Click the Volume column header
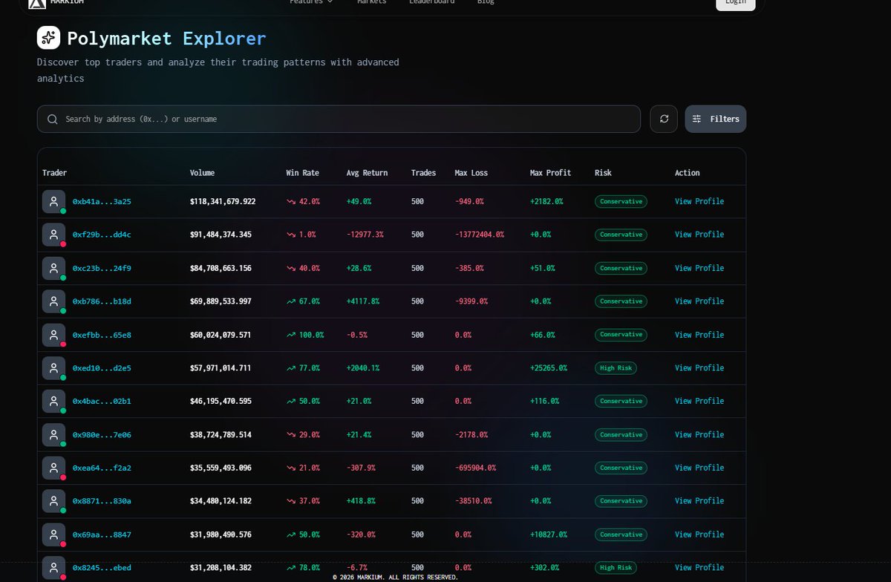This screenshot has width=891, height=582. tap(203, 173)
